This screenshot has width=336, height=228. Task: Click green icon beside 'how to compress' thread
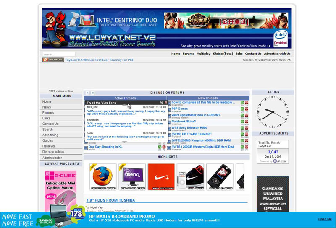tap(242, 103)
